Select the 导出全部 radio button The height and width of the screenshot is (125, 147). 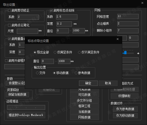coord(35,52)
